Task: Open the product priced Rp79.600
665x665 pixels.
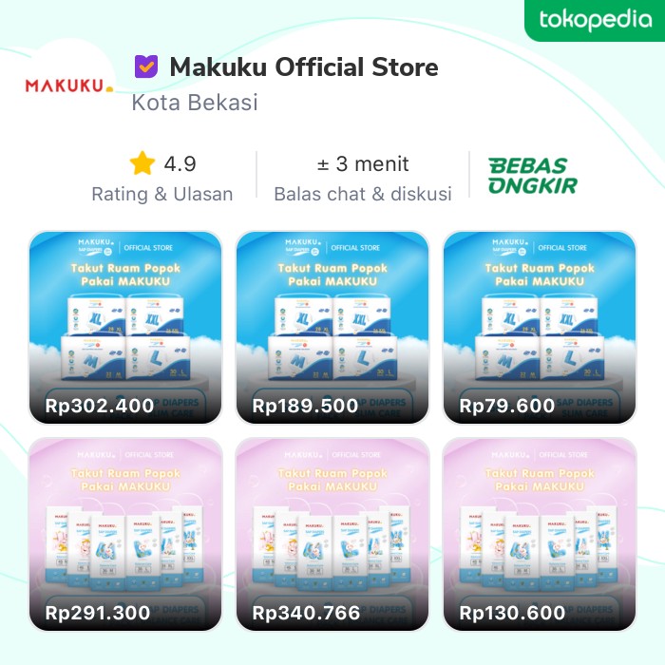Action: pos(540,327)
